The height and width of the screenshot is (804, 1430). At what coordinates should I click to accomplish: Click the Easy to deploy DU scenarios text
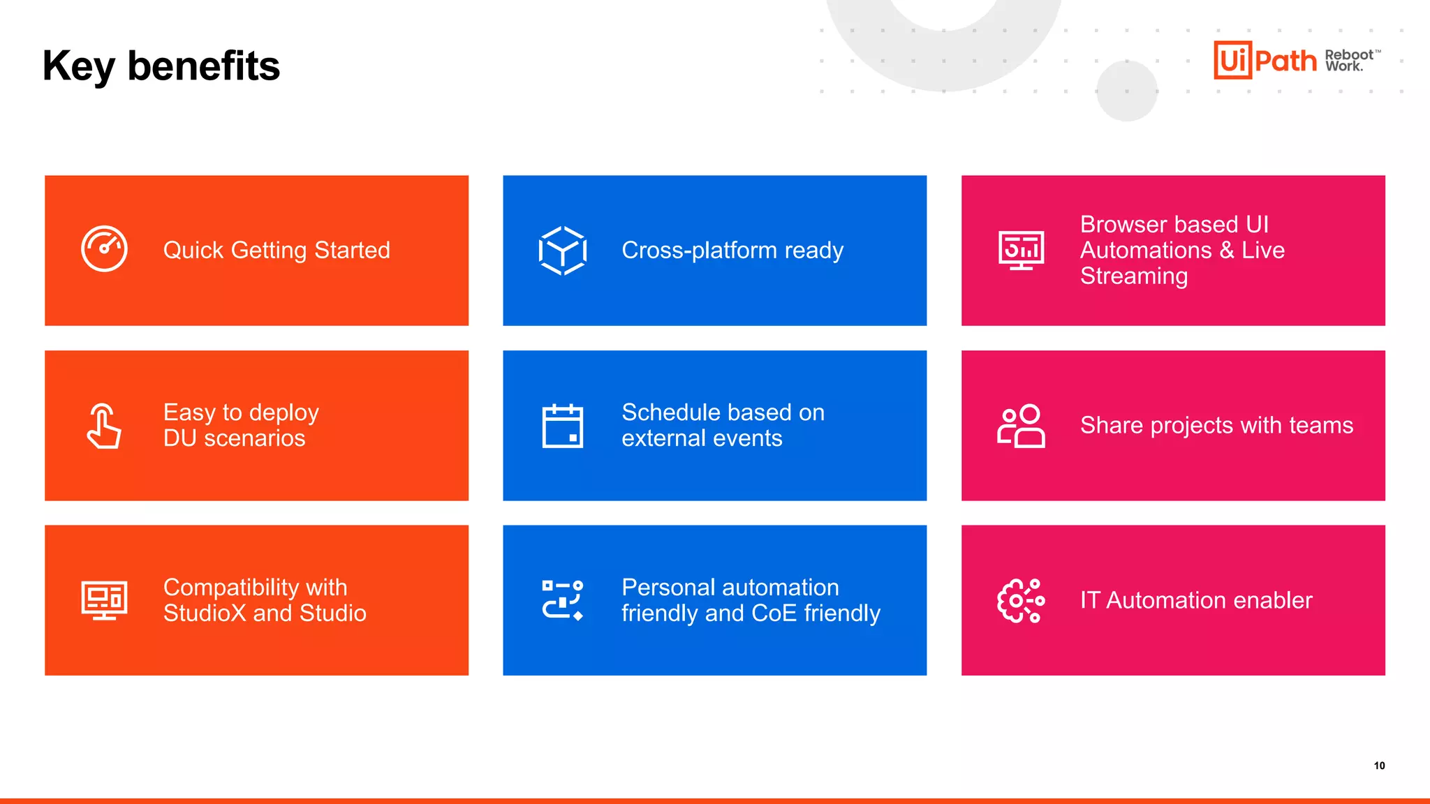[x=241, y=425]
